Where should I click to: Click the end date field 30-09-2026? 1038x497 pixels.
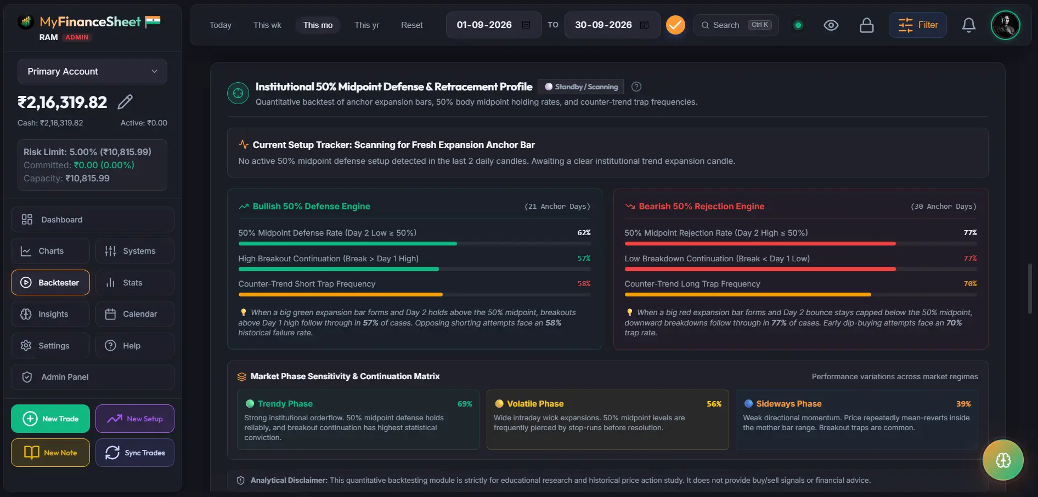(x=612, y=25)
